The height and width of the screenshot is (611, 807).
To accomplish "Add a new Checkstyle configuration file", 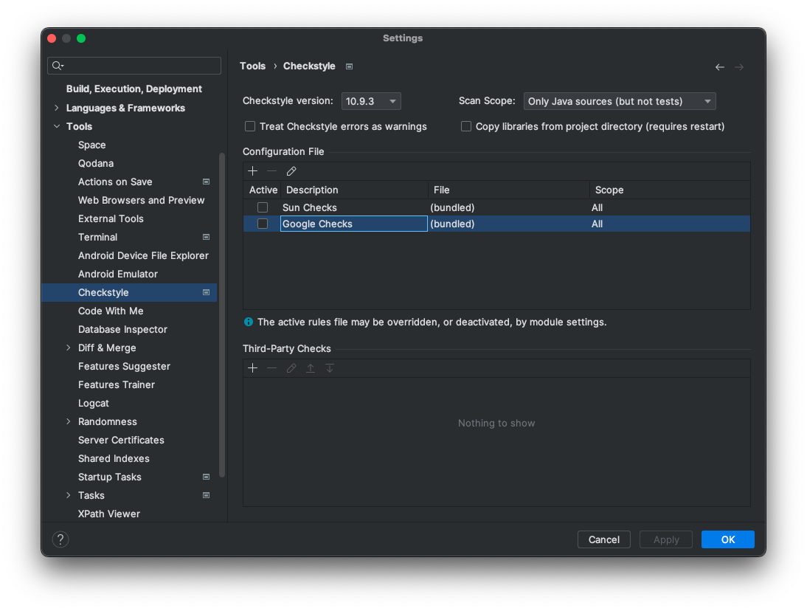I will (x=253, y=171).
